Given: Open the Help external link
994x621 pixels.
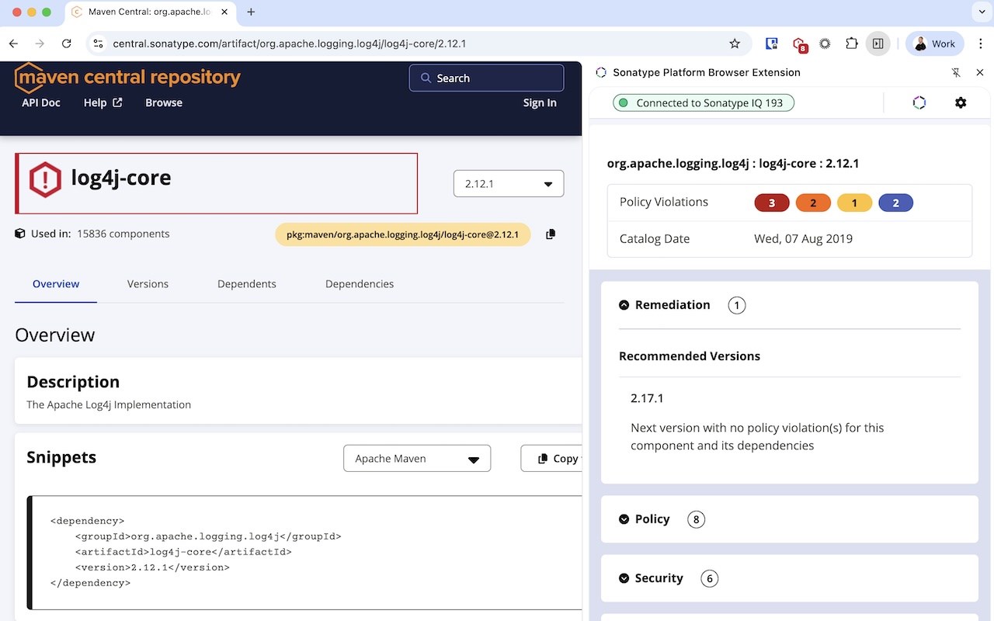Looking at the screenshot, I should (103, 102).
